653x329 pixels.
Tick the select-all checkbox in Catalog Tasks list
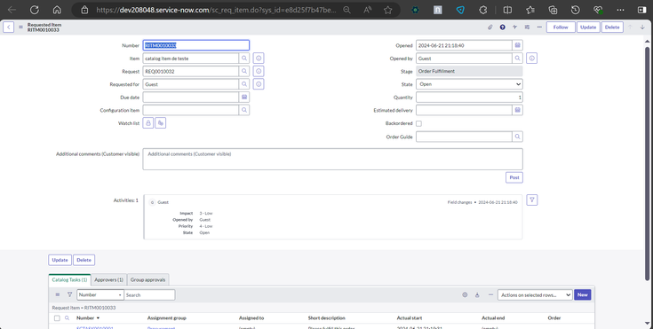tap(57, 318)
